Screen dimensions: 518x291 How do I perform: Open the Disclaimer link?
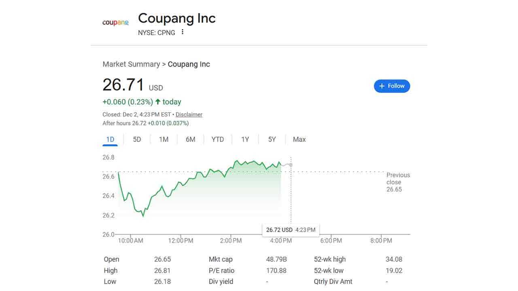point(189,114)
